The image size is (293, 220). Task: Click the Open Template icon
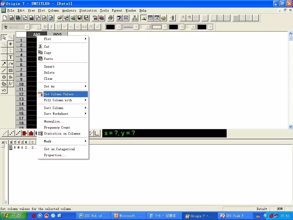(x=66, y=18)
